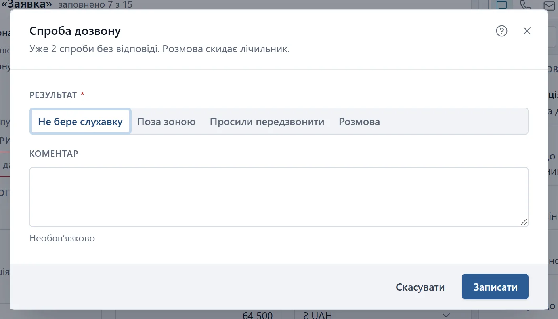This screenshot has width=558, height=319.
Task: Click the envelope icon behind the dialog
Action: coord(549,6)
